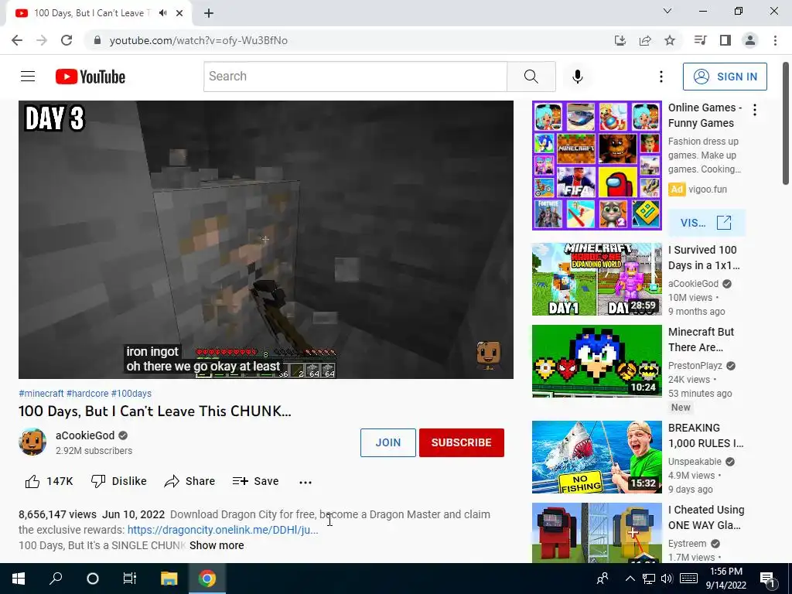Open PrestonPlayz Minecraft But thumbnail
The height and width of the screenshot is (594, 792).
point(596,360)
